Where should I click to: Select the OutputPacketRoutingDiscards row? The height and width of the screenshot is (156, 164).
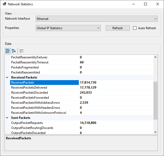pos(81,128)
